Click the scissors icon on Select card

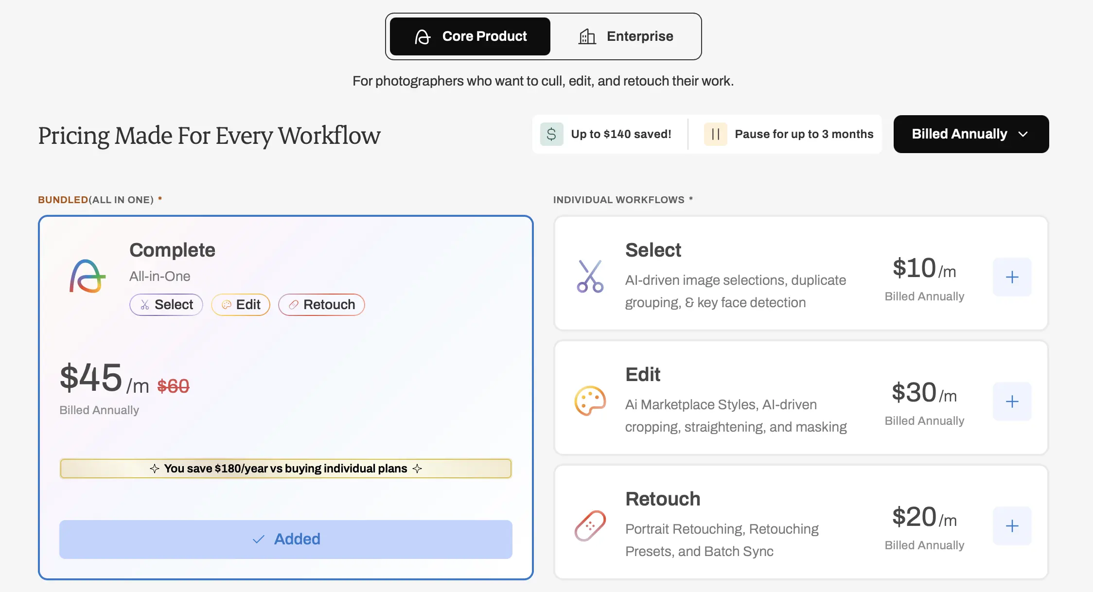pyautogui.click(x=590, y=276)
